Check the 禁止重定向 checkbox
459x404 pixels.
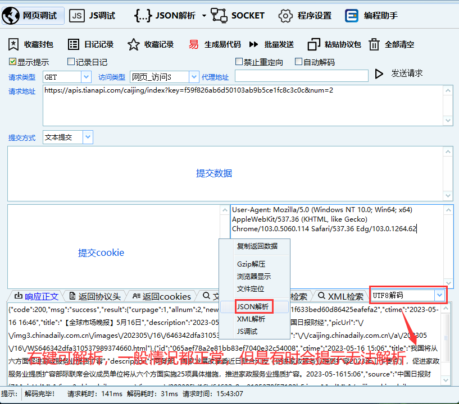tap(238, 62)
